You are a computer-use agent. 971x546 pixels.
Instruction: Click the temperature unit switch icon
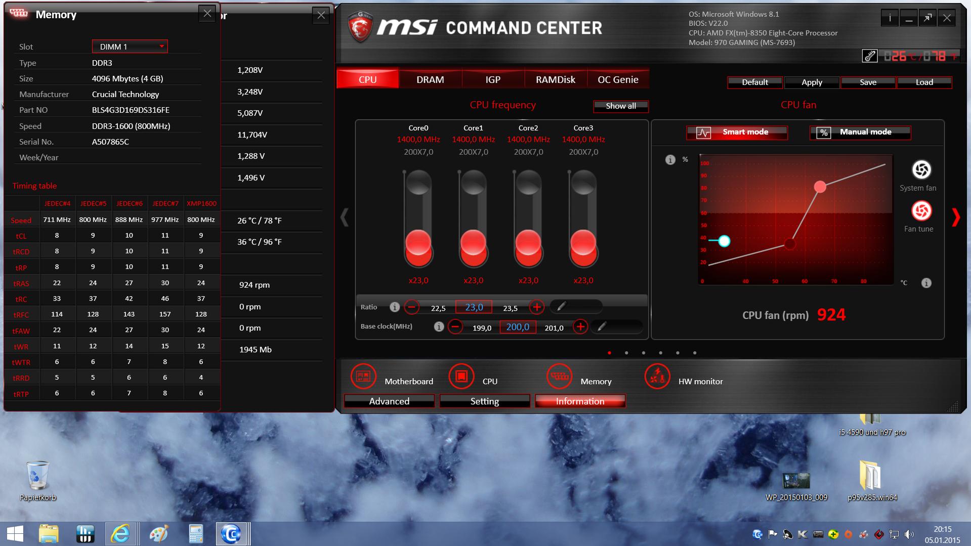point(870,56)
